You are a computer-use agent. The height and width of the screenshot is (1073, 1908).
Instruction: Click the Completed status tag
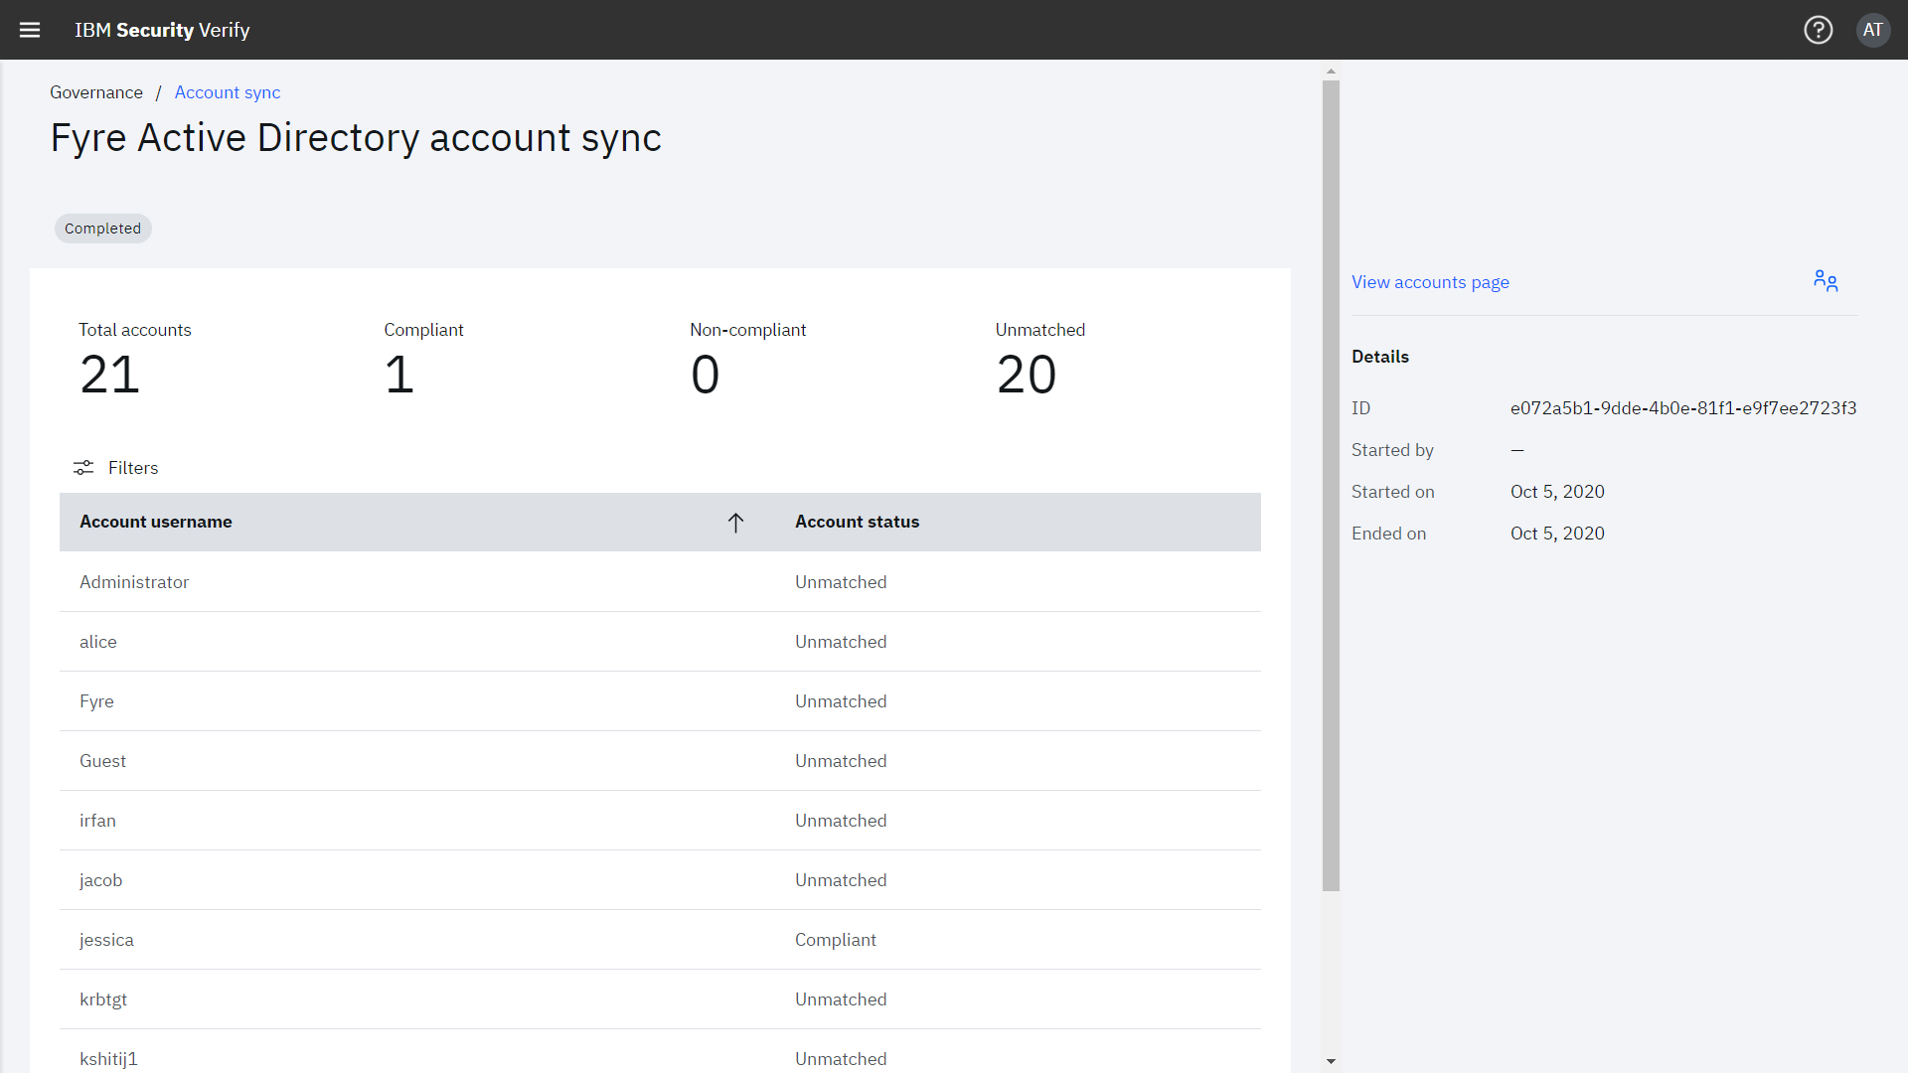tap(102, 229)
